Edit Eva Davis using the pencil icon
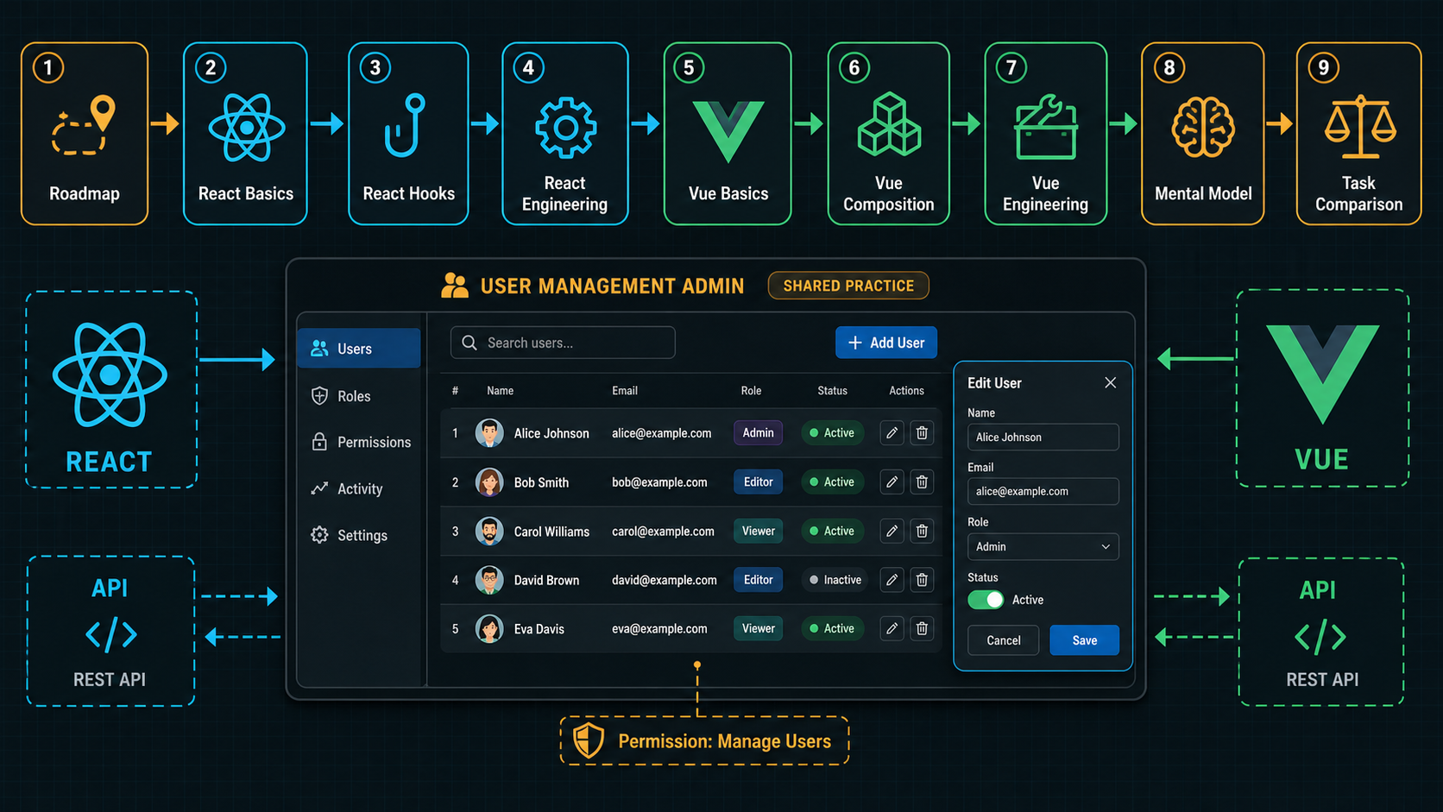 click(x=892, y=629)
